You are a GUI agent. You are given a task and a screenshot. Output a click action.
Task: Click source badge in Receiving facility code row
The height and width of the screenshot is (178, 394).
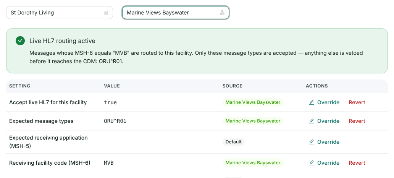pyautogui.click(x=253, y=163)
